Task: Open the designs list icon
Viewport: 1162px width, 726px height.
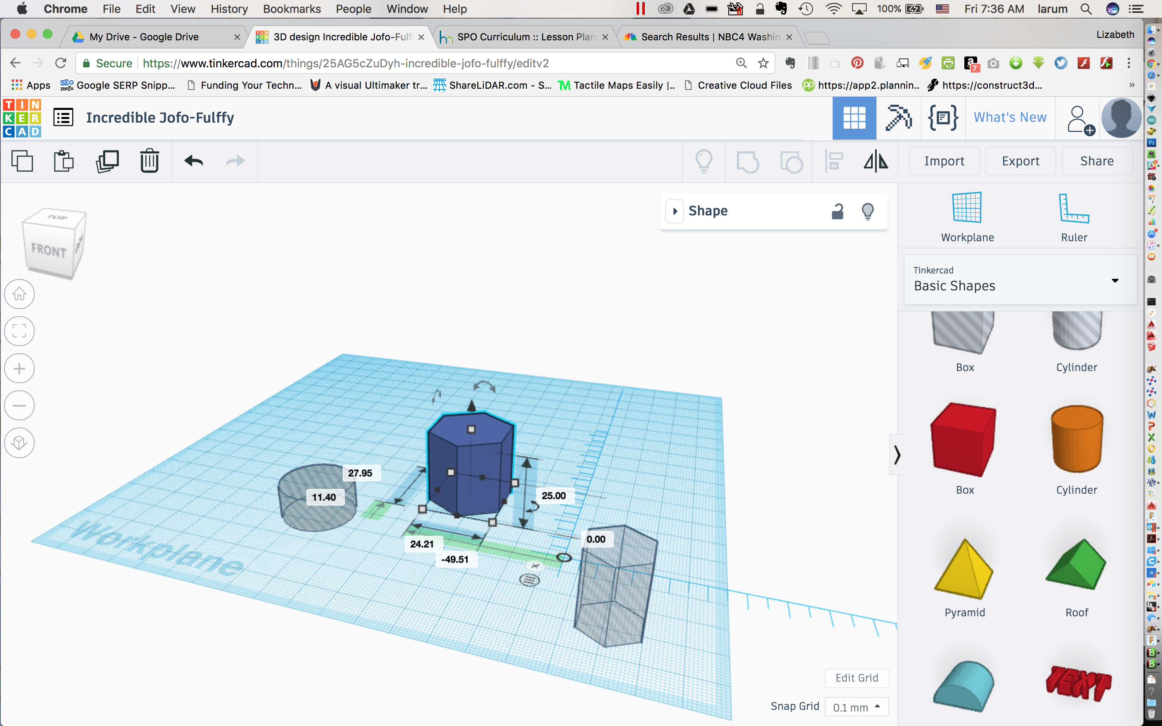Action: [63, 117]
